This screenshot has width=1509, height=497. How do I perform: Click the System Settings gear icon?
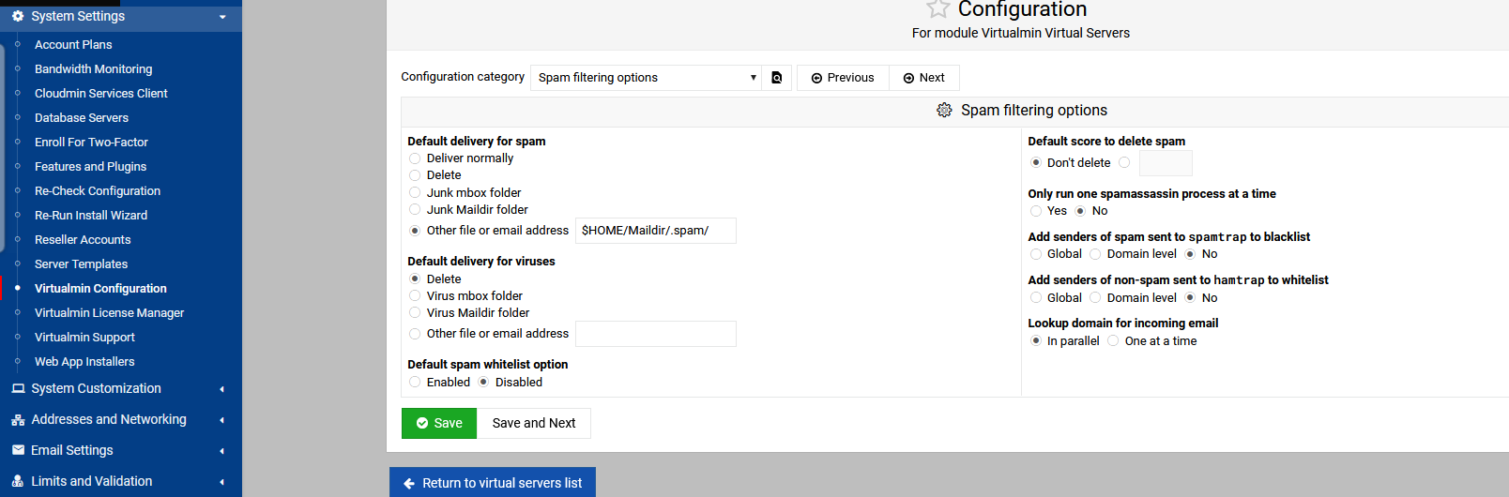coord(18,16)
